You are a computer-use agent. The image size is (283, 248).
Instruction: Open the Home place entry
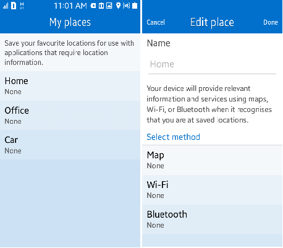70,86
